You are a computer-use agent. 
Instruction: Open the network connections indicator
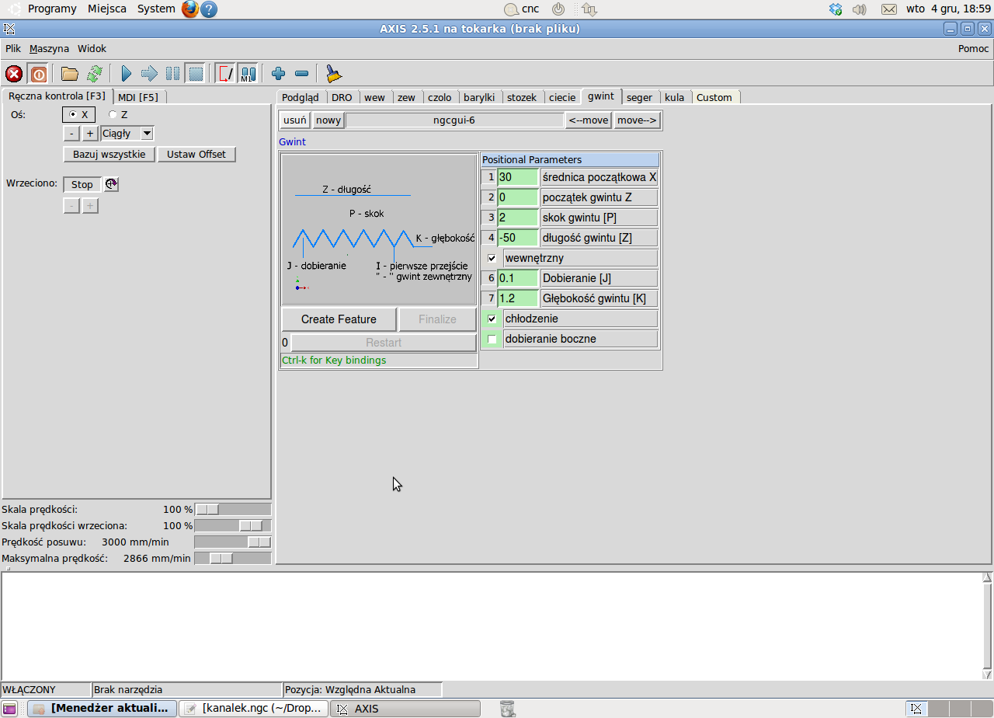(x=589, y=9)
